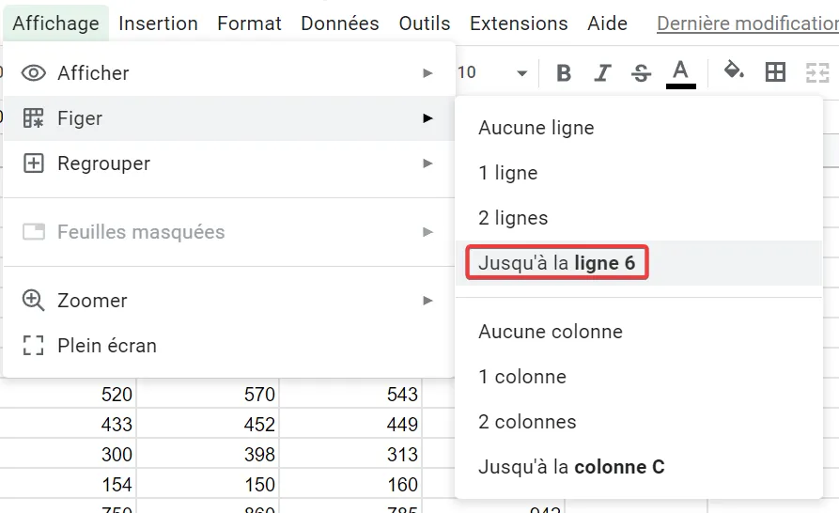The image size is (839, 513).
Task: Expand the Afficher submenu arrow
Action: 427,72
